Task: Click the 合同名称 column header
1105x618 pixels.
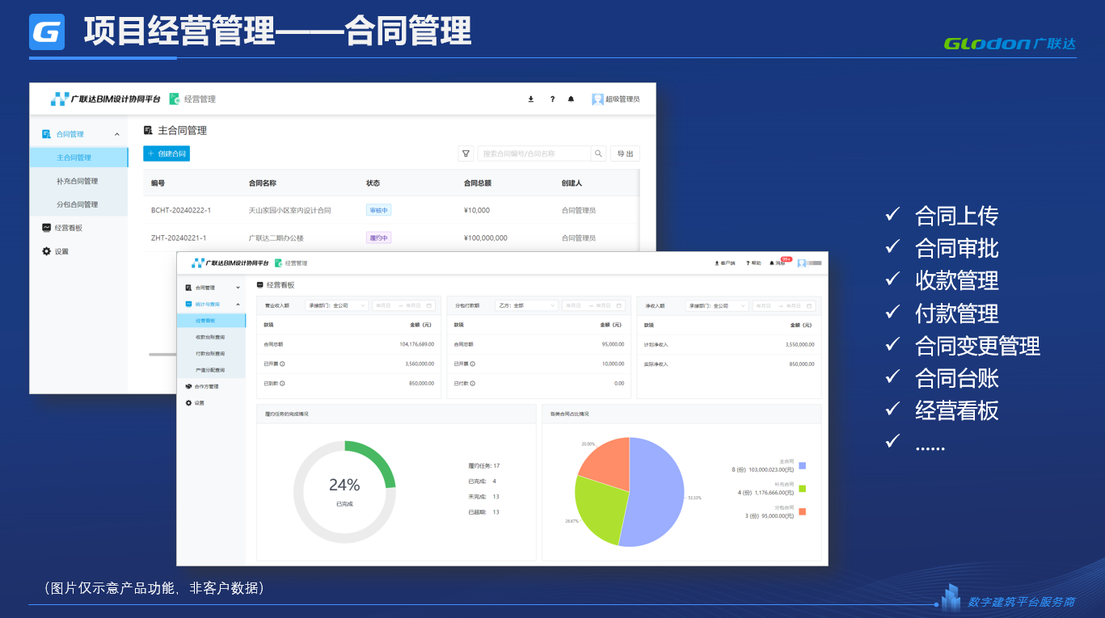Action: click(x=263, y=183)
